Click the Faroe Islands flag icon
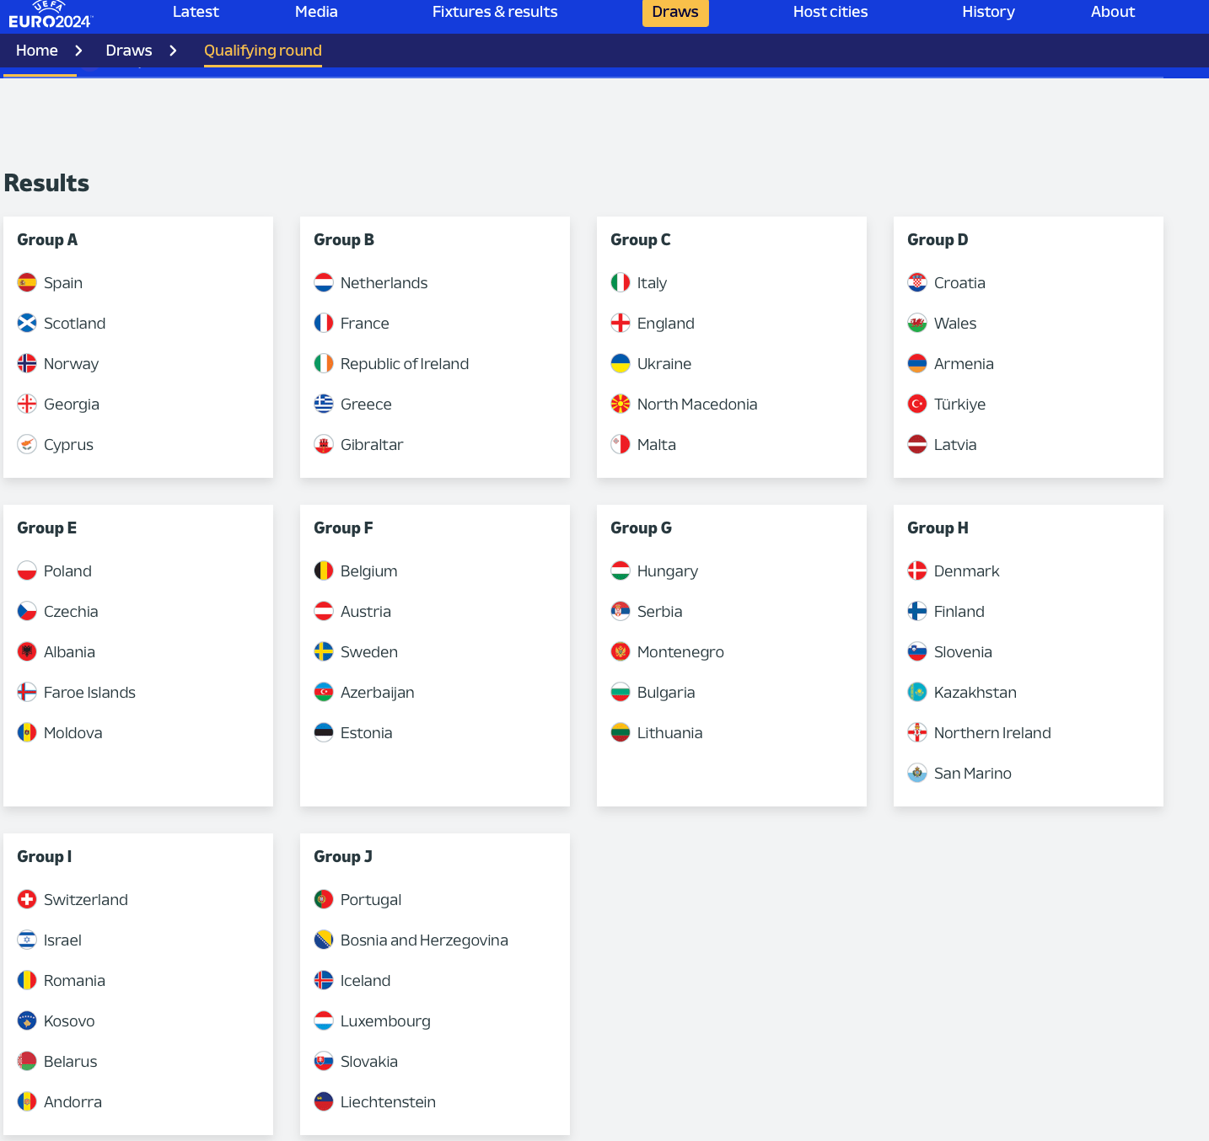1209x1141 pixels. click(26, 692)
